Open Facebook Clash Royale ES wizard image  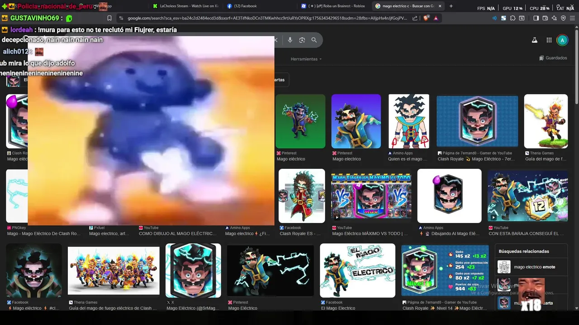[302, 196]
